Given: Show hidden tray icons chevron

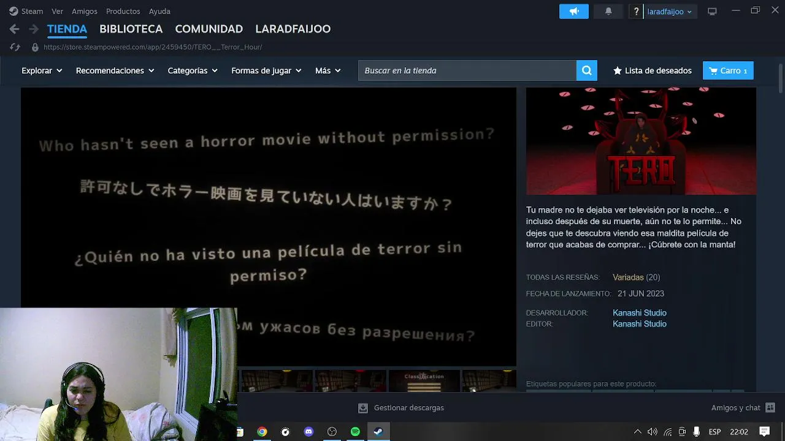Looking at the screenshot, I should coord(637,432).
